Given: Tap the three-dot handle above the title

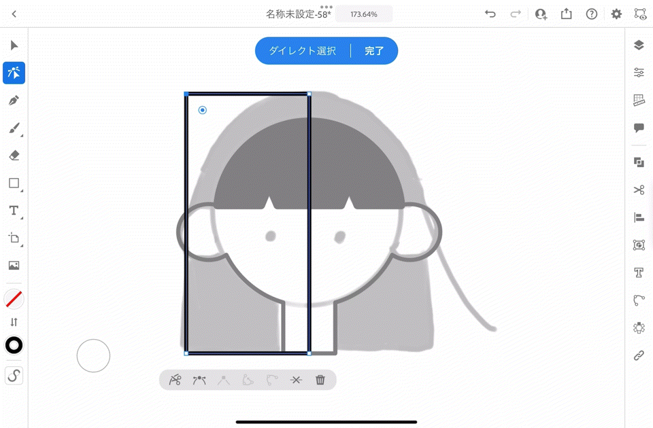Looking at the screenshot, I should (x=326, y=7).
